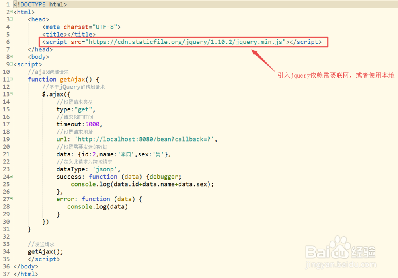Click the console.log(data.id+data.name+data.sex) line
Screen dimensions: 398x278
pos(142,184)
